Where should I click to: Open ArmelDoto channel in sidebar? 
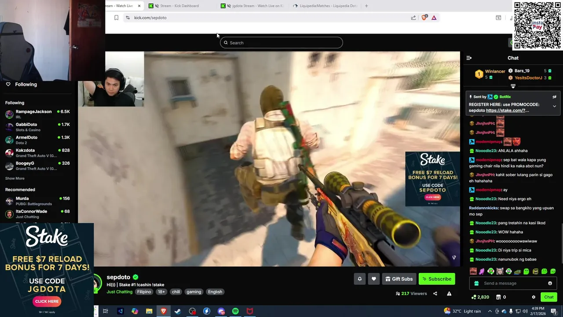[37, 140]
